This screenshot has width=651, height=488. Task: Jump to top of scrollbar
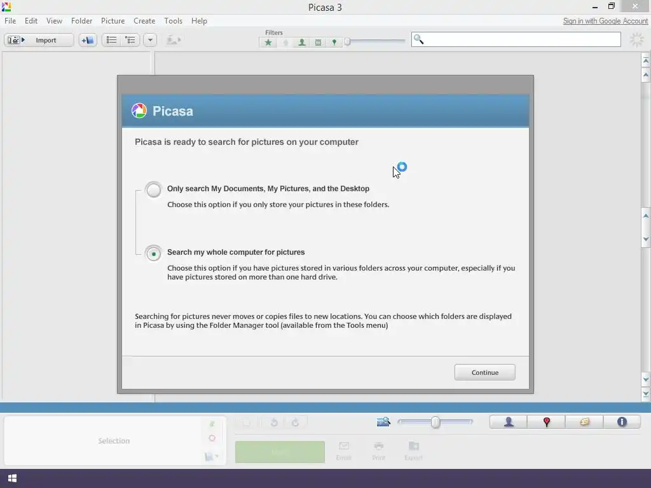646,60
